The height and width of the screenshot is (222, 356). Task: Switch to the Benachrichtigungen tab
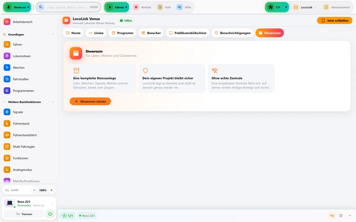pyautogui.click(x=232, y=33)
